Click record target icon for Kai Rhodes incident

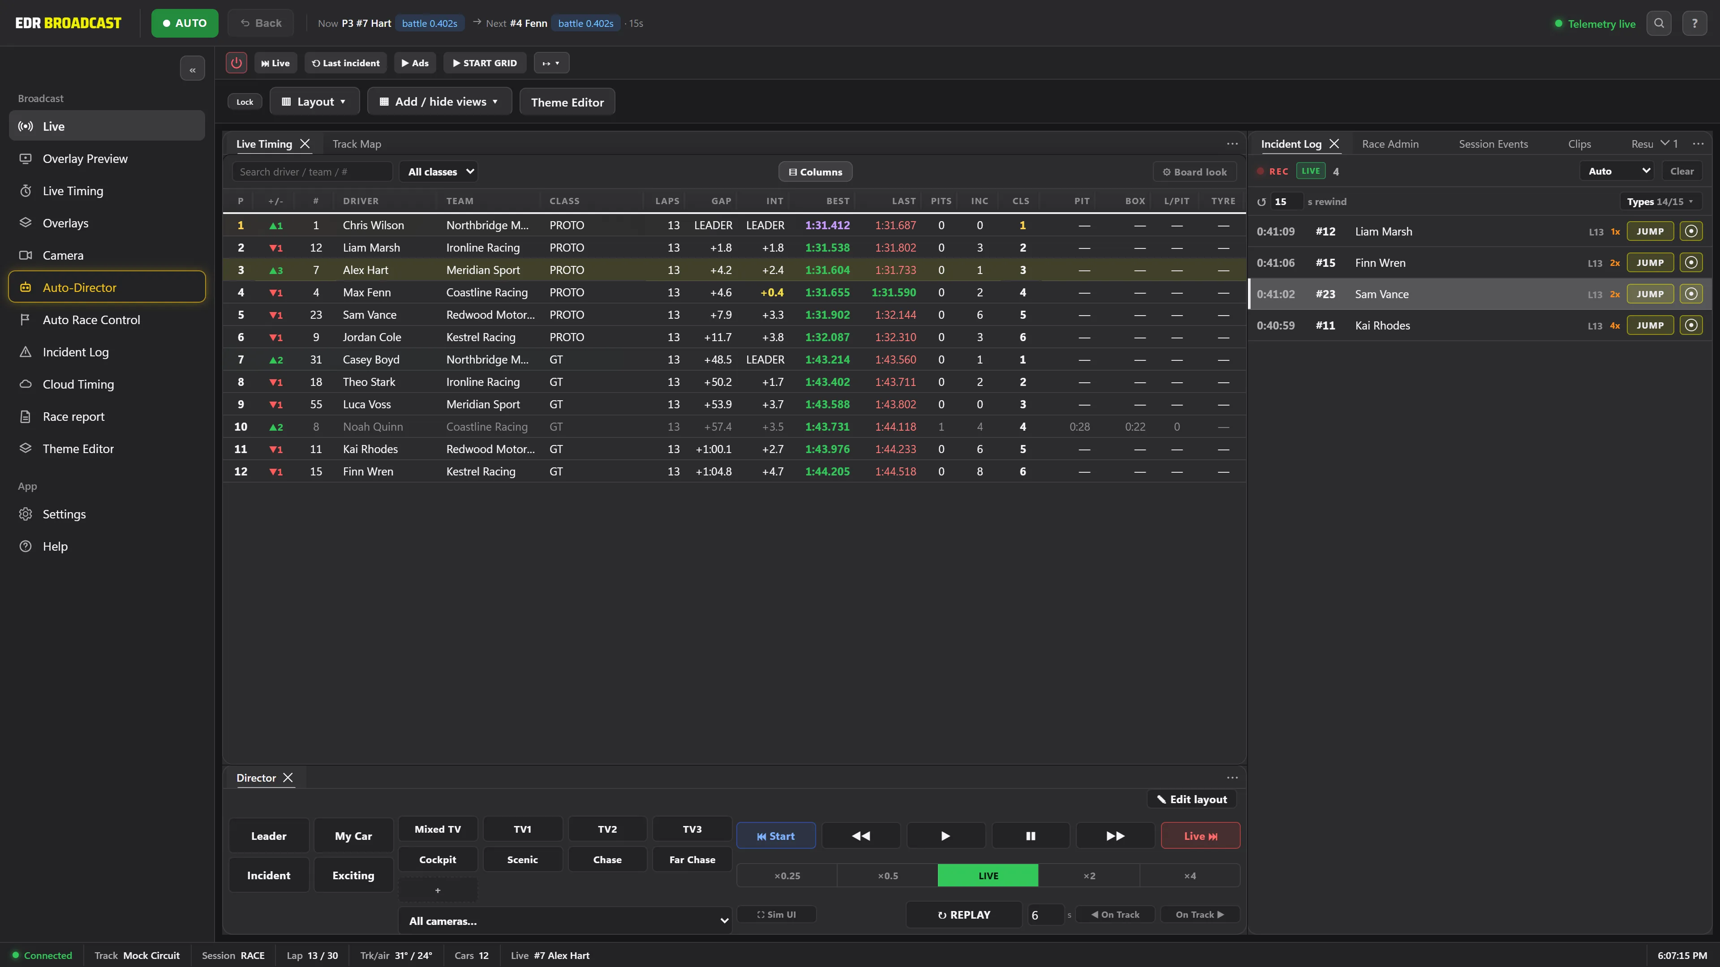coord(1691,325)
